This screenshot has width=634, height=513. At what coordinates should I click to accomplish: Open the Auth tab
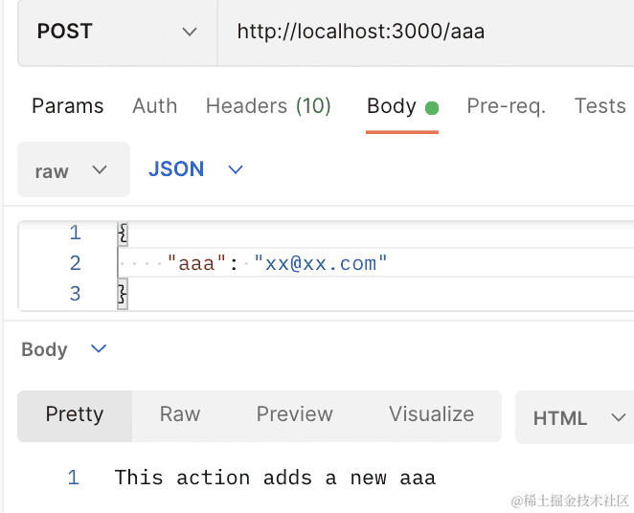154,106
